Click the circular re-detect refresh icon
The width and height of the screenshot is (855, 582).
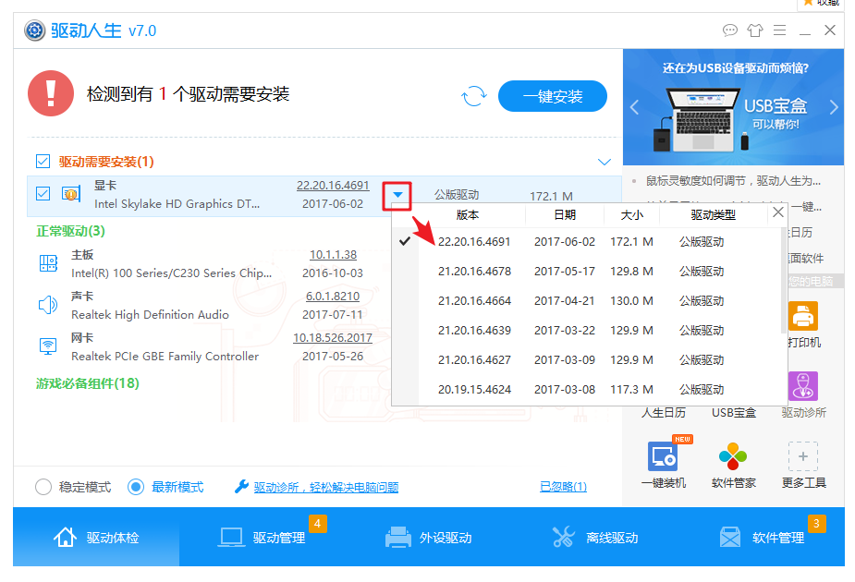coord(473,95)
